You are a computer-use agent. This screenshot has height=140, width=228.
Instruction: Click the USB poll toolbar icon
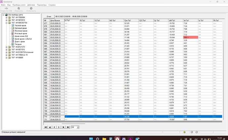tap(6, 9)
